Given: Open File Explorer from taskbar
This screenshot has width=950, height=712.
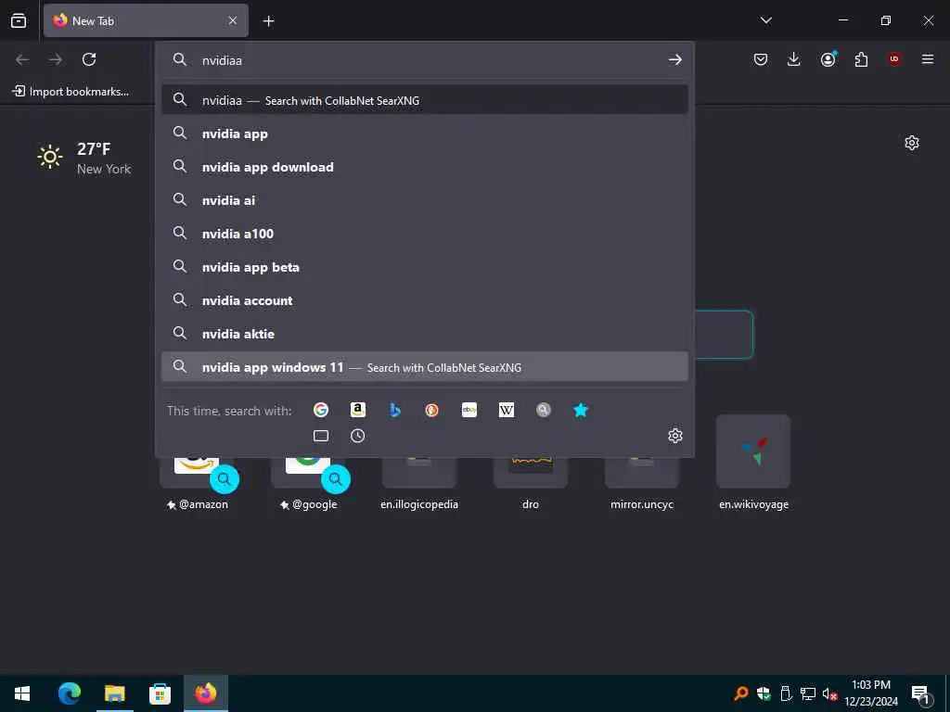Looking at the screenshot, I should pos(114,693).
